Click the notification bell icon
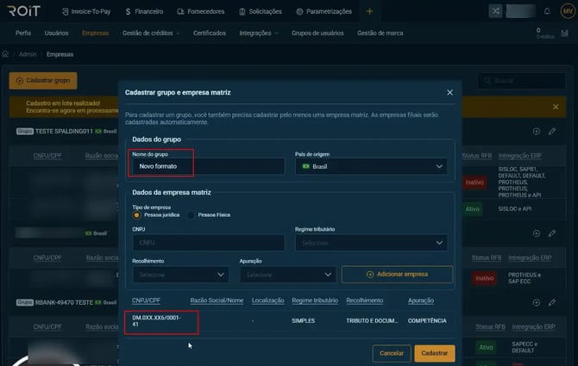 tap(547, 12)
